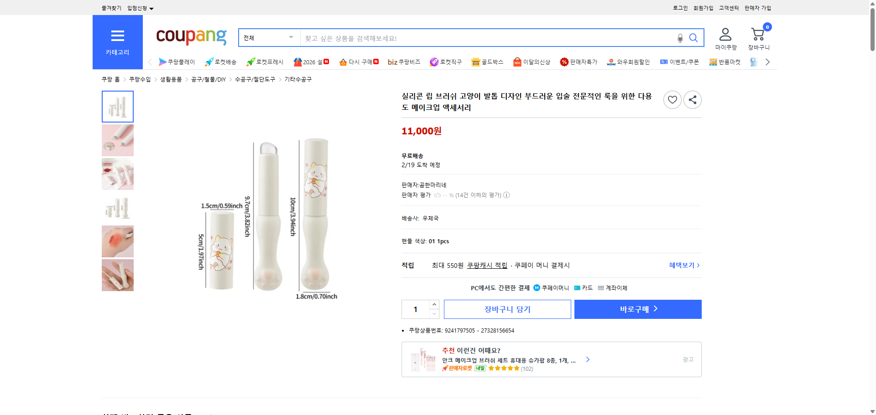The height and width of the screenshot is (415, 876).
Task: Click the 바로구매 purchase button
Action: [x=637, y=309]
